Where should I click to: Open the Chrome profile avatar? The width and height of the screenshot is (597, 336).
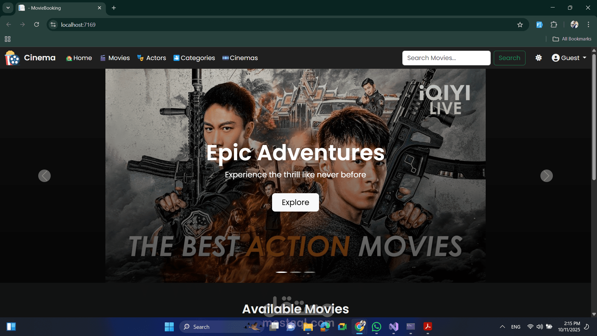click(x=574, y=25)
